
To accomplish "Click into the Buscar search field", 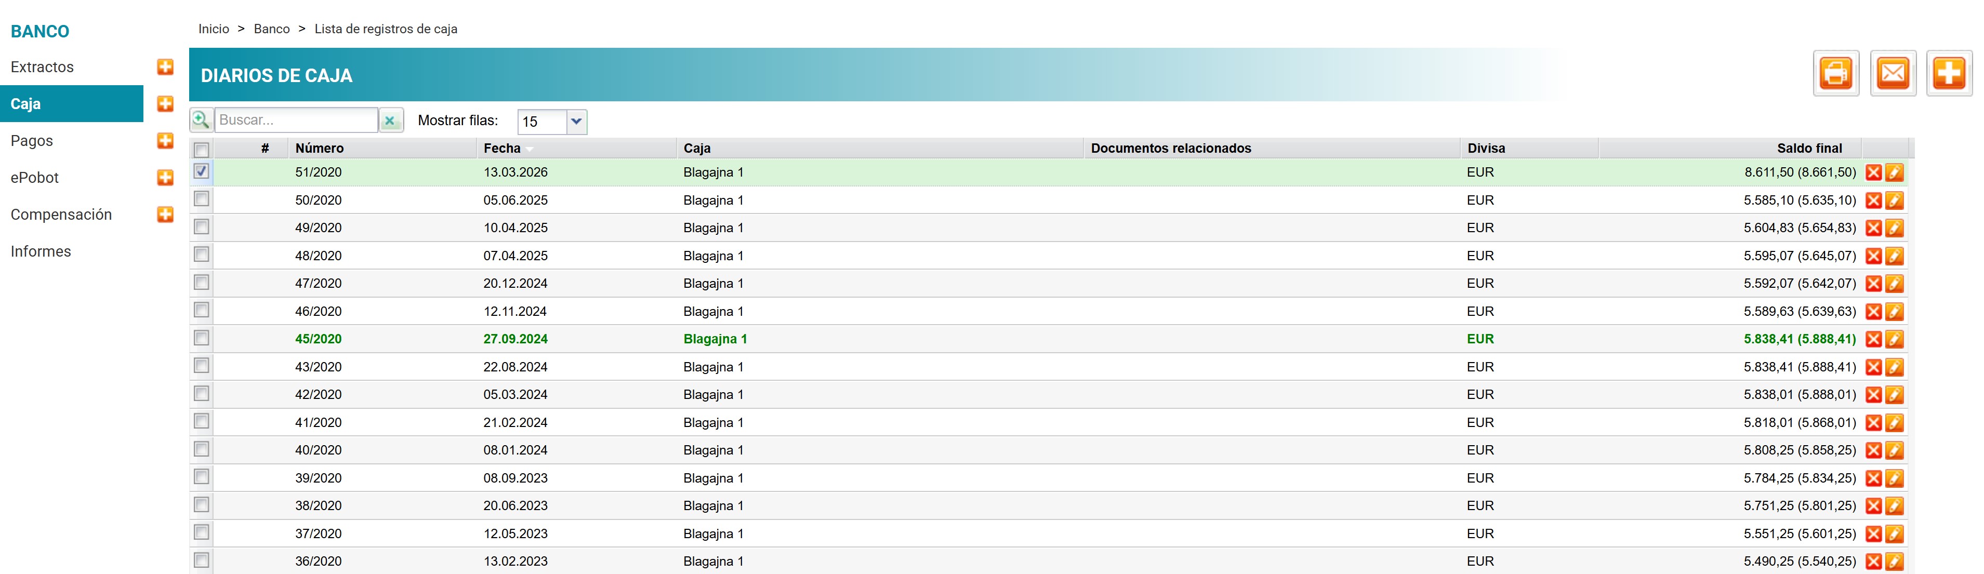I will coord(297,120).
